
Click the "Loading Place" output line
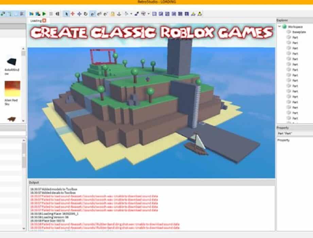pyautogui.click(x=54, y=214)
